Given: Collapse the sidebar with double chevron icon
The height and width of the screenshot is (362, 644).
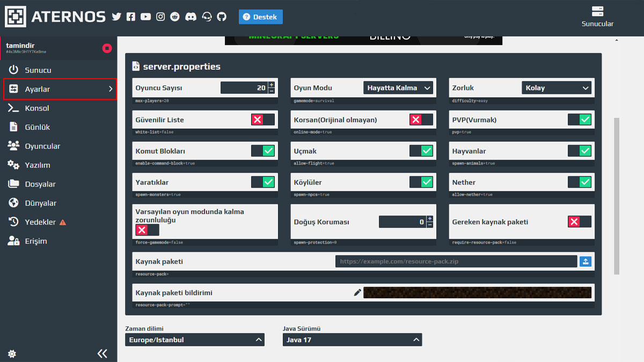Looking at the screenshot, I should [102, 353].
